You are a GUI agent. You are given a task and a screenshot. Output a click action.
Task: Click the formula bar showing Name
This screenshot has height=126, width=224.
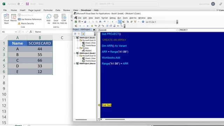53,32
